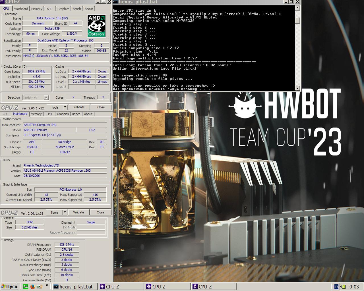The width and height of the screenshot is (364, 291).
Task: Click the ASUSTeK Computer INC. manufacturer field
Action: 65,125
